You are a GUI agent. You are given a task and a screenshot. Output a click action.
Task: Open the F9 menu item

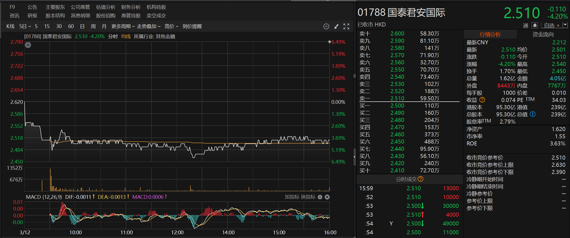(x=12, y=7)
